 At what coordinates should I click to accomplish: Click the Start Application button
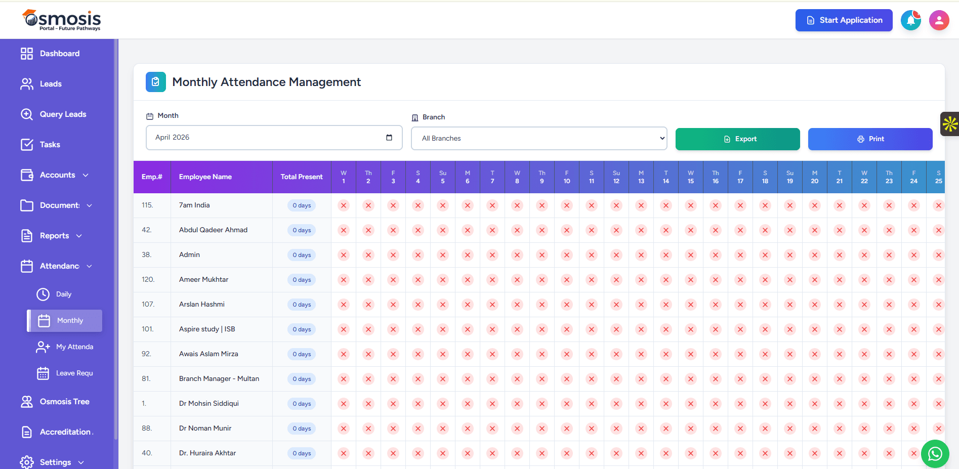pyautogui.click(x=844, y=20)
